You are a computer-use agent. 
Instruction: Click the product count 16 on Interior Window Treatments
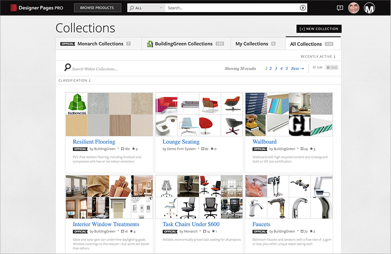125,231
